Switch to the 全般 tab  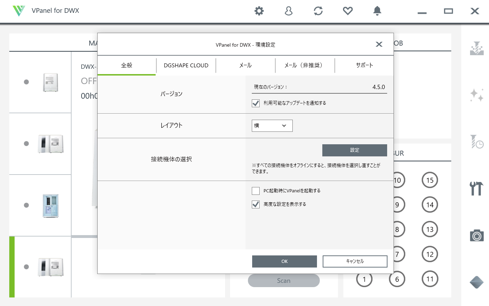[x=126, y=66]
